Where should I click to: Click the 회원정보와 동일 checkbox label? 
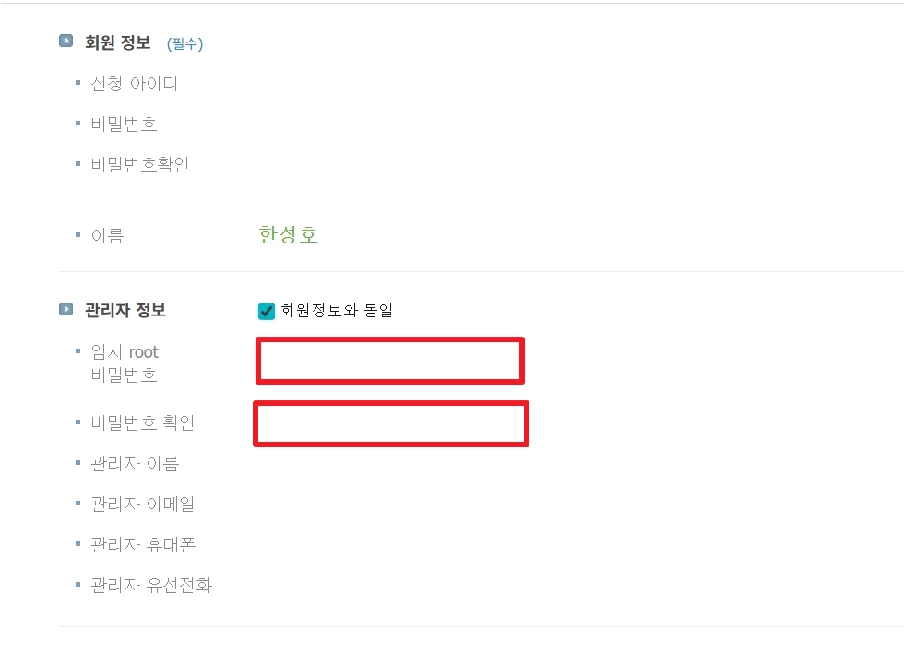point(336,311)
